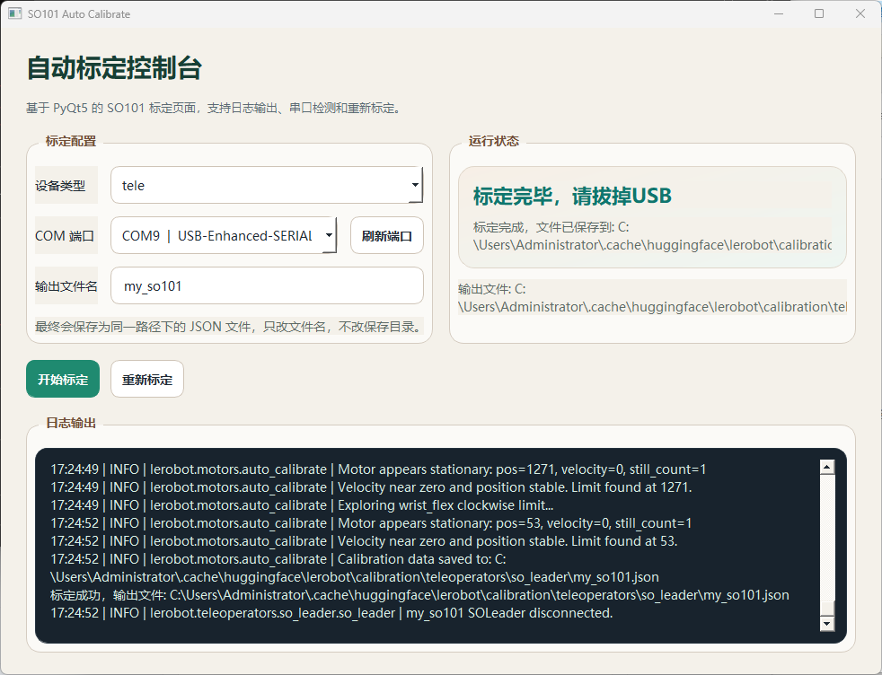Click log line 'pos=53, velocity=0, still_count=1'
Image resolution: width=882 pixels, height=675 pixels.
tap(371, 523)
